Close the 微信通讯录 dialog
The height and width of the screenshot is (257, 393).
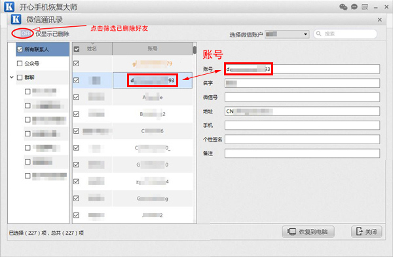pyautogui.click(x=379, y=20)
